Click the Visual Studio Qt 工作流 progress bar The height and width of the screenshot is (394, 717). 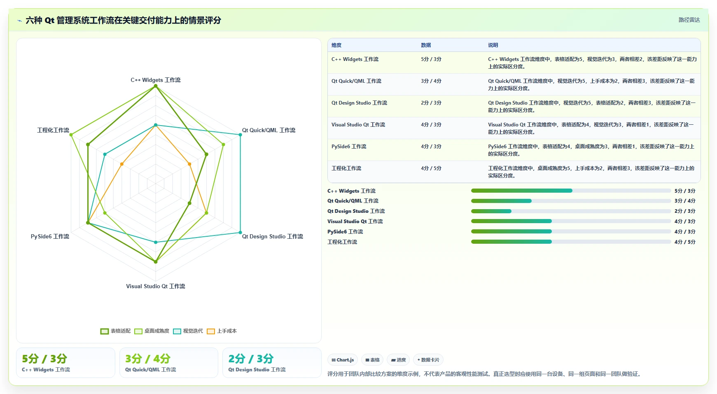(571, 221)
